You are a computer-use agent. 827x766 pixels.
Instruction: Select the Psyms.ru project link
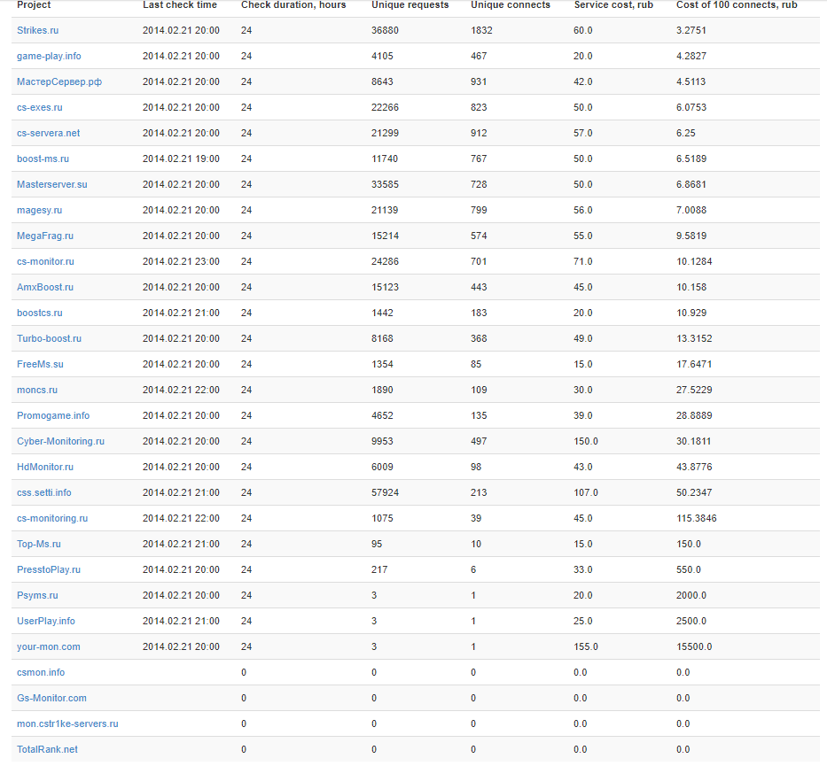[x=37, y=596]
